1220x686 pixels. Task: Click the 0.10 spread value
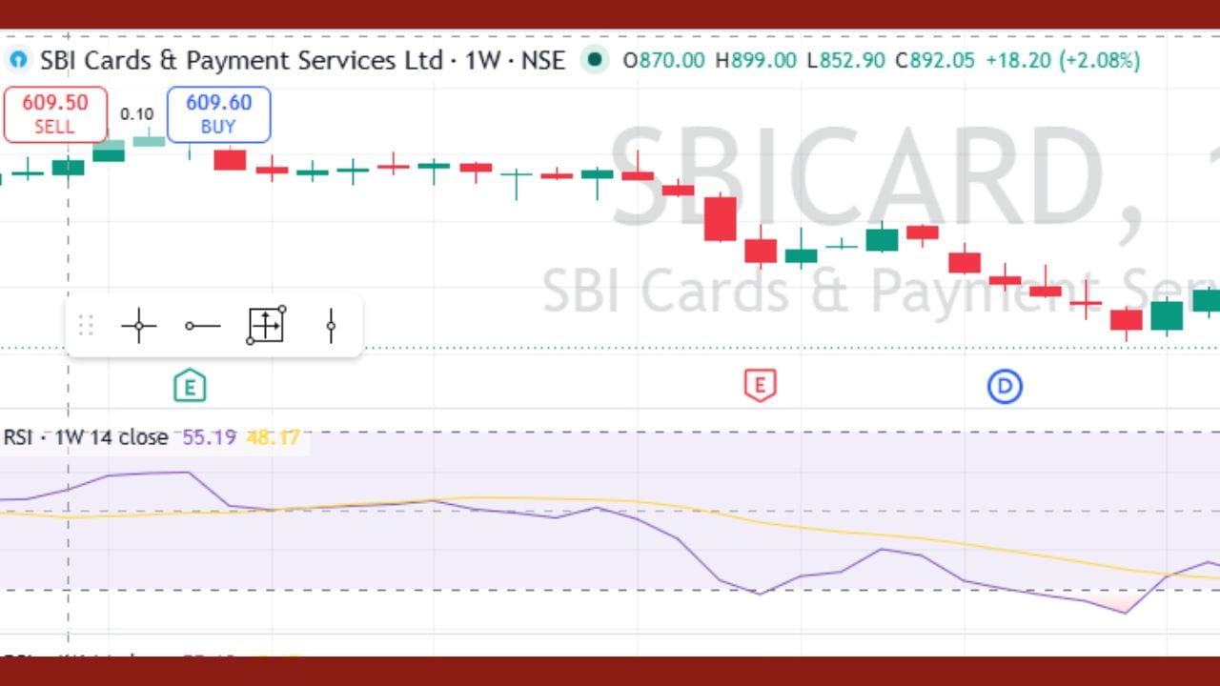coord(136,114)
